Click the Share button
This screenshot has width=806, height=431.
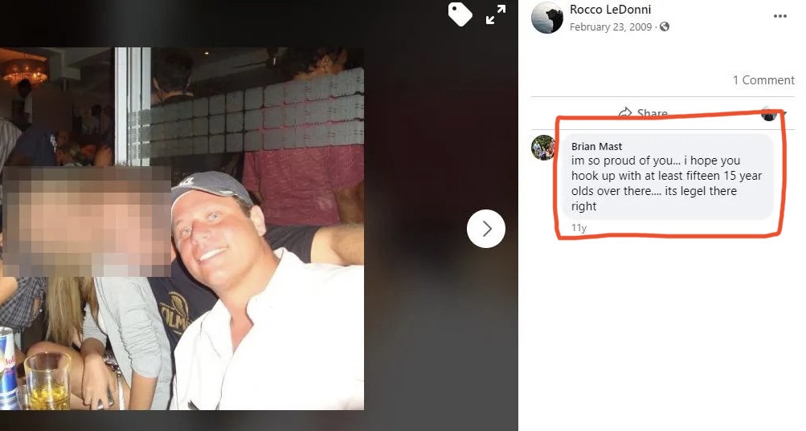pyautogui.click(x=643, y=113)
